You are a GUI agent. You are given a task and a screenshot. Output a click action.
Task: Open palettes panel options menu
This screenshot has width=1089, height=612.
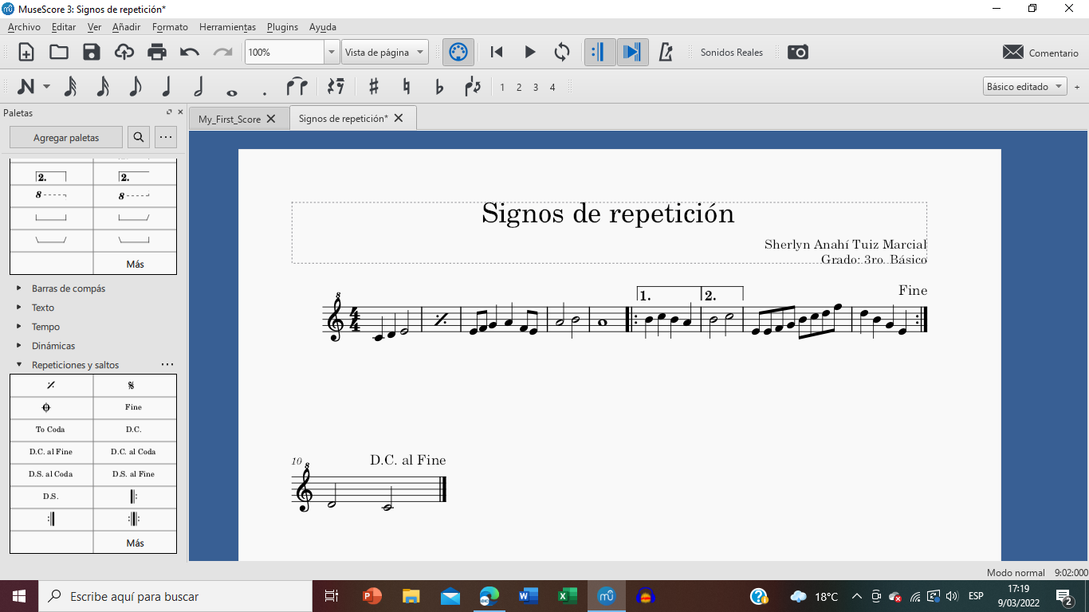pos(166,138)
